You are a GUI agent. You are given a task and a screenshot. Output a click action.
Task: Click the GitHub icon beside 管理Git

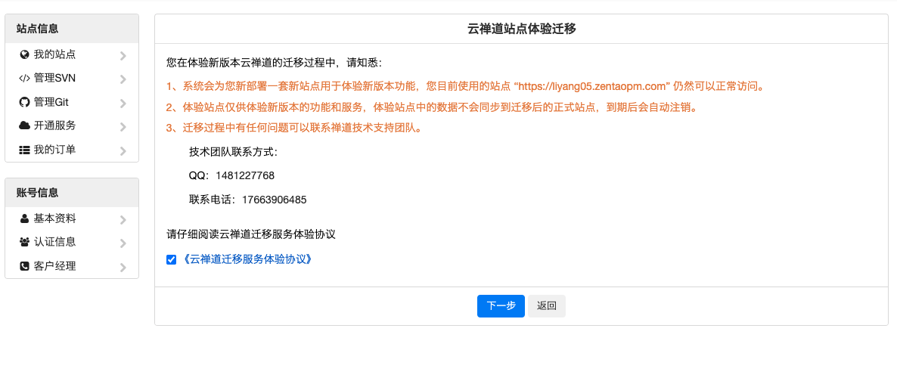[24, 102]
